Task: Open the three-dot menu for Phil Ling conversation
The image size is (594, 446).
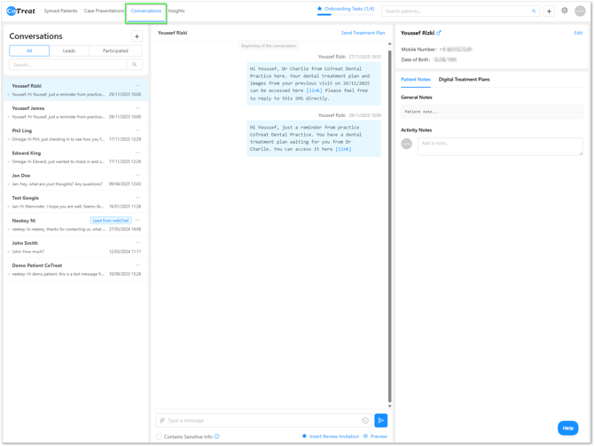Action: (x=137, y=130)
